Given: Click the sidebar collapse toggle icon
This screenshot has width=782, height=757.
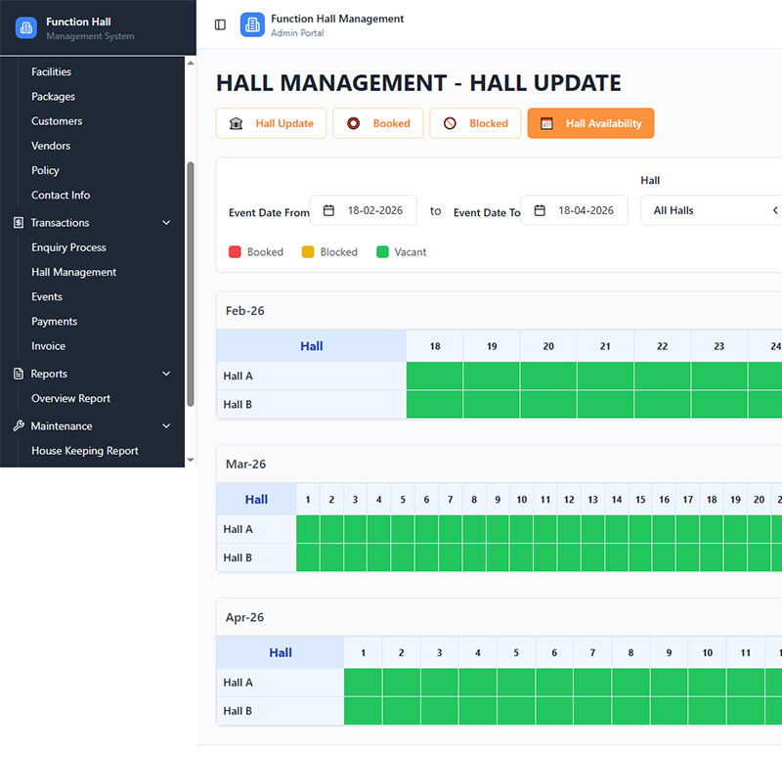Looking at the screenshot, I should click(x=220, y=24).
